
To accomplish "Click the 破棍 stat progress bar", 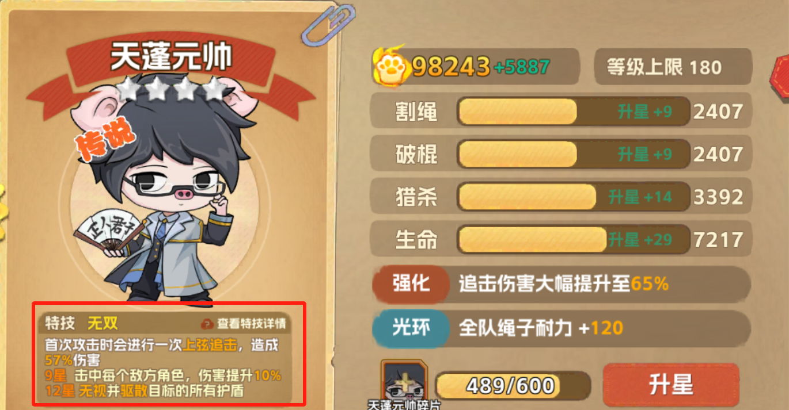I will point(573,154).
